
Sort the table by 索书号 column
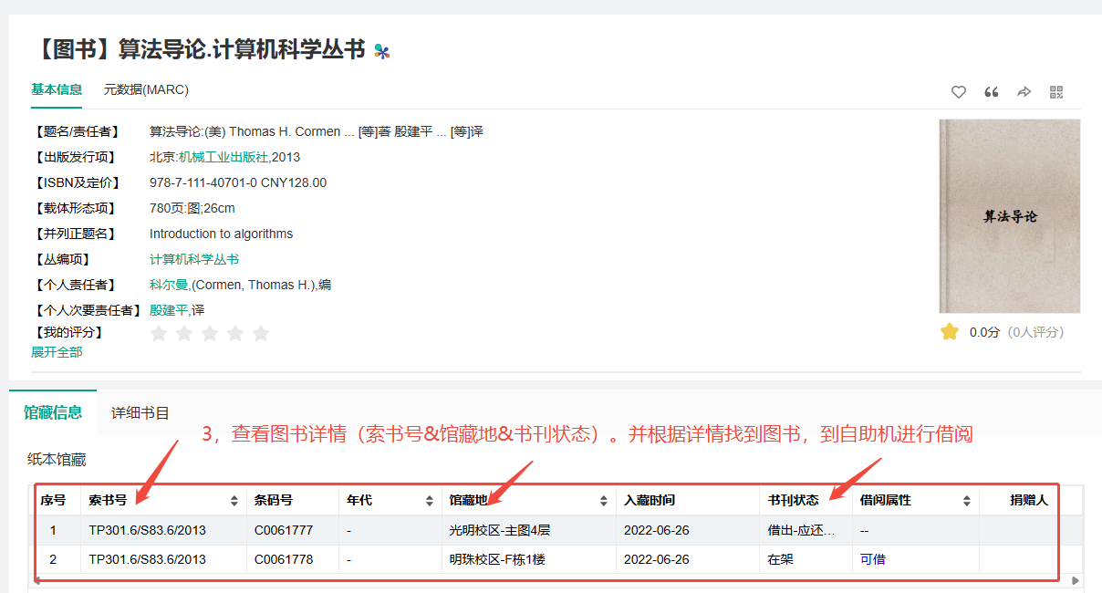click(234, 501)
